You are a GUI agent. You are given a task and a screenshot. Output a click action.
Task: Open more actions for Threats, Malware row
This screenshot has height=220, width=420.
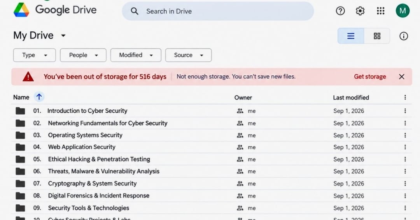tap(405, 171)
